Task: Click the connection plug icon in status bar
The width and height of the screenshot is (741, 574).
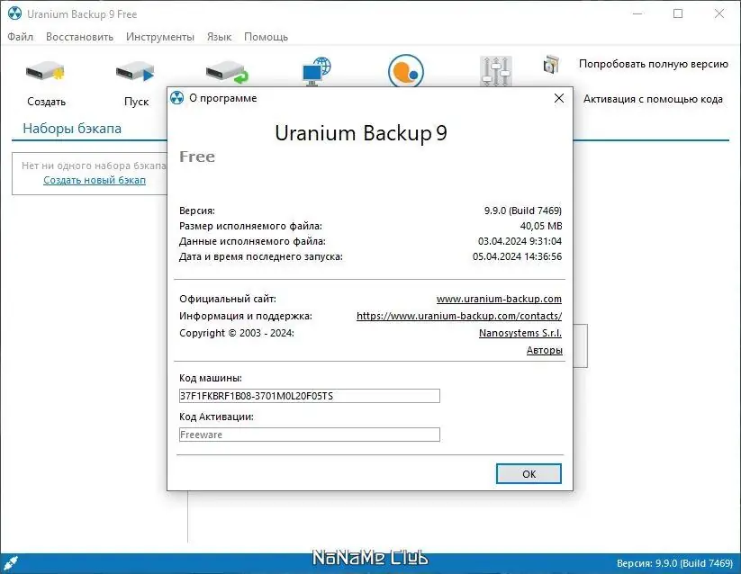Action: [x=11, y=562]
